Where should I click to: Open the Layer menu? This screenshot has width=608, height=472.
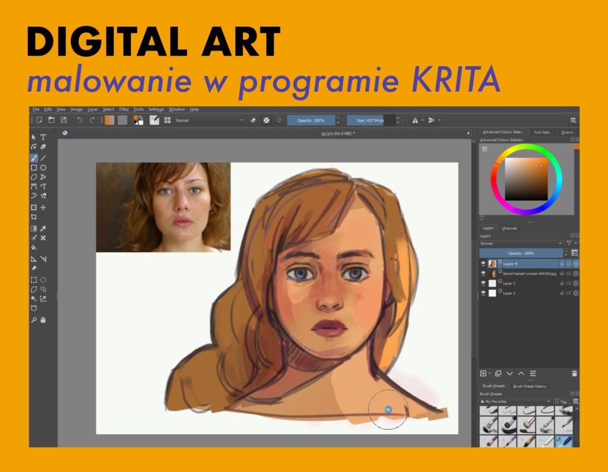(x=93, y=109)
